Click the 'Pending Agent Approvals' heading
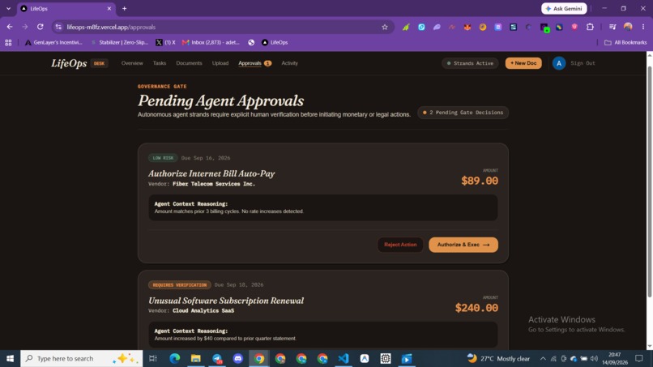Viewport: 653px width, 367px height. [x=220, y=100]
